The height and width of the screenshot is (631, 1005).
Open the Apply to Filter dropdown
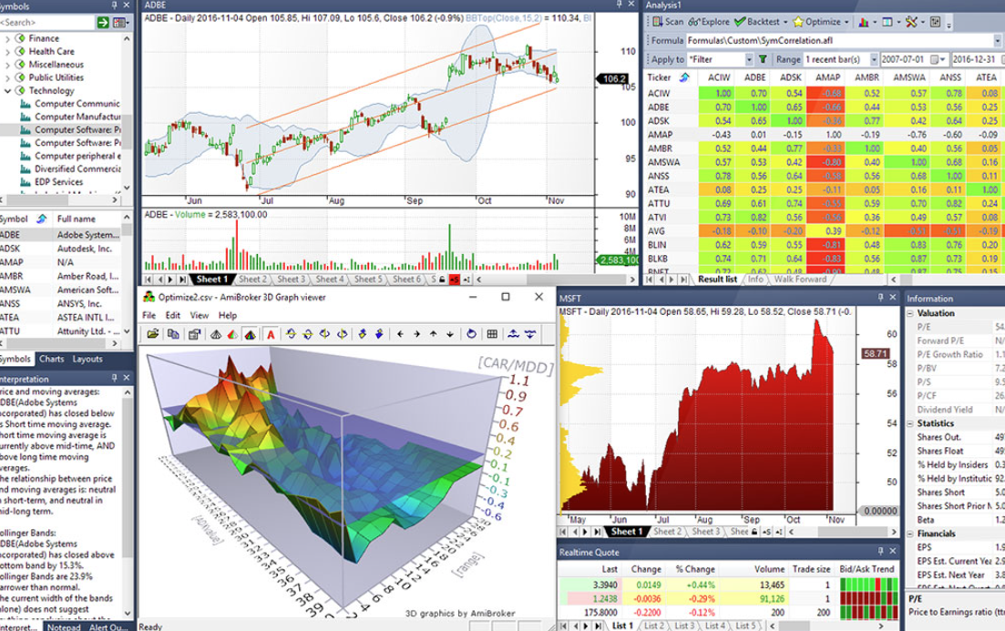pos(749,59)
